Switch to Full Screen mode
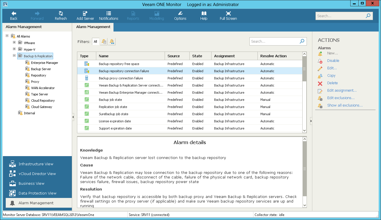Screen dimensions: 381x220 click(228, 16)
